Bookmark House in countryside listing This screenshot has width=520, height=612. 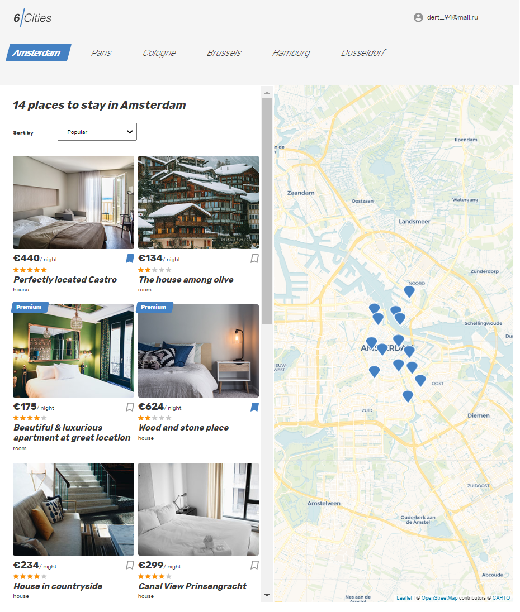coord(130,566)
